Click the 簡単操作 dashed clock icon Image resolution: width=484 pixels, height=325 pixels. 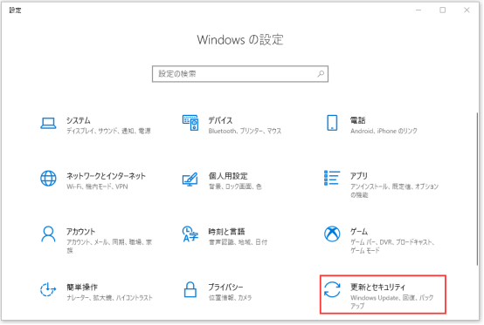click(48, 289)
